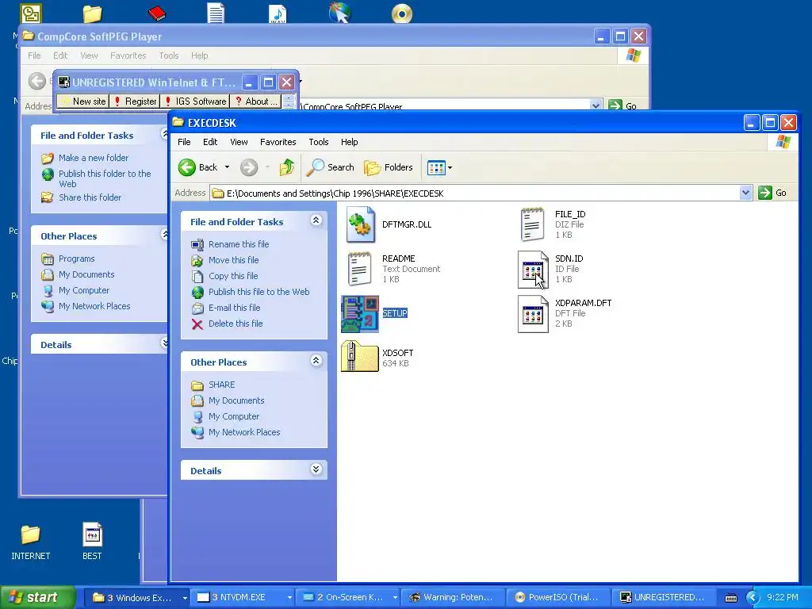Click Make a new folder in SoftPEG window
This screenshot has height=609, width=812.
pos(94,158)
